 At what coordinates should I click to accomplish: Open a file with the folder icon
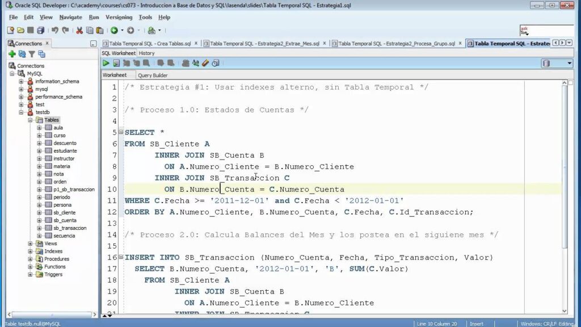pyautogui.click(x=20, y=31)
